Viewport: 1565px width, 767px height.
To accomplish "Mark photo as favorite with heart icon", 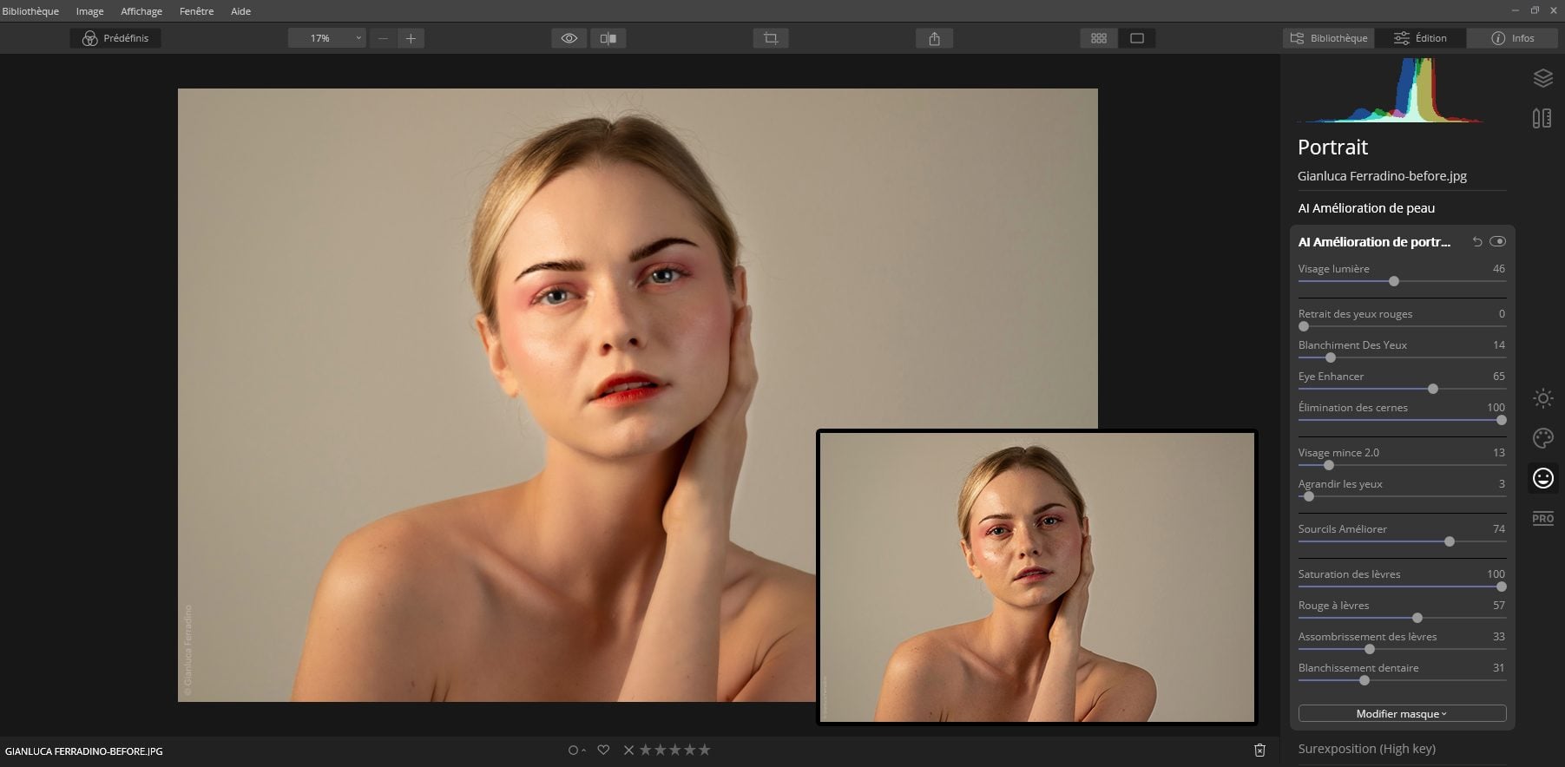I will (x=603, y=750).
